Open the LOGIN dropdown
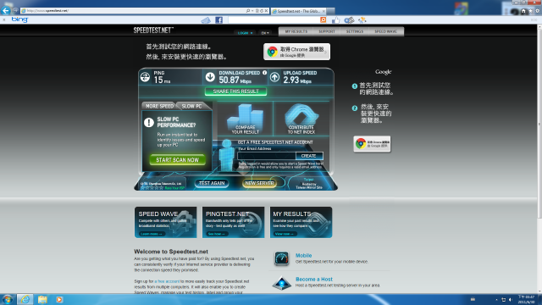This screenshot has width=542, height=305. tap(245, 33)
